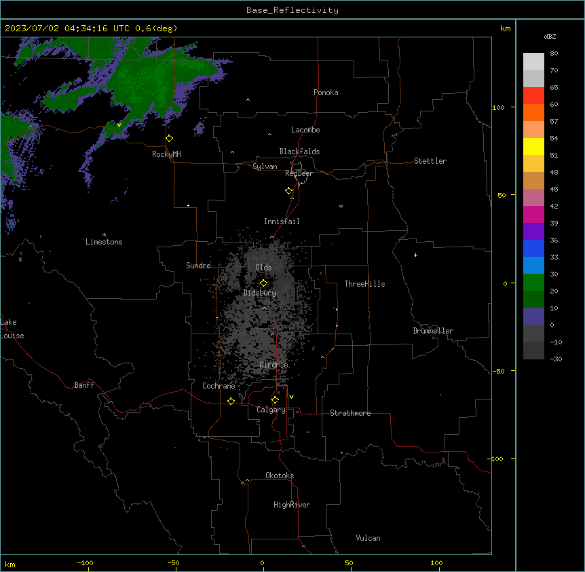
Task: Click the Vulcan town label
Action: 368,538
